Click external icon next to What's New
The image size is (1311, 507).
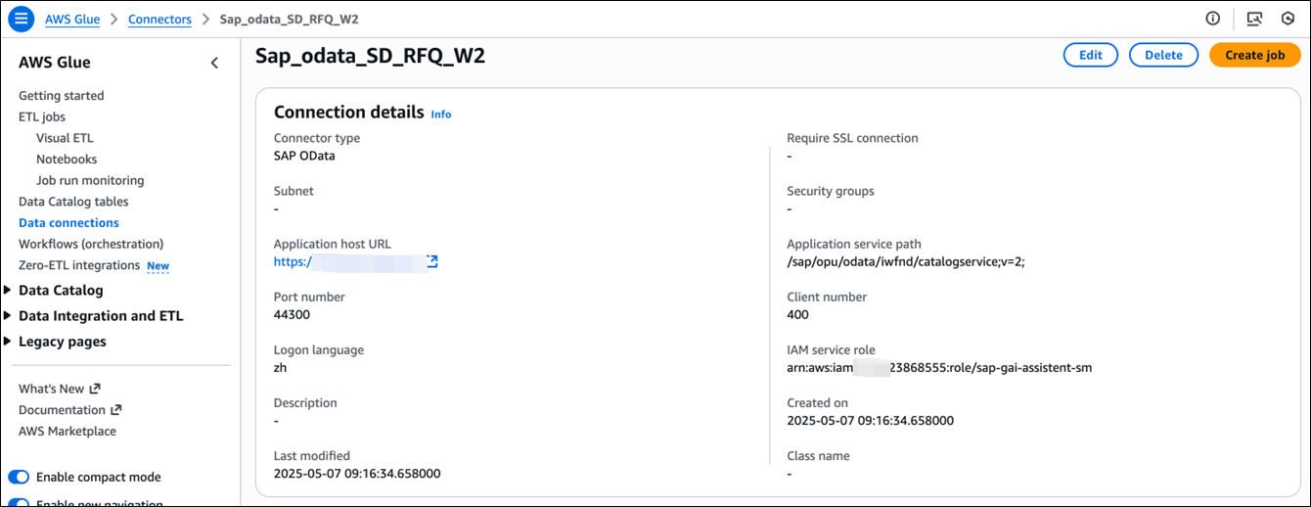95,389
